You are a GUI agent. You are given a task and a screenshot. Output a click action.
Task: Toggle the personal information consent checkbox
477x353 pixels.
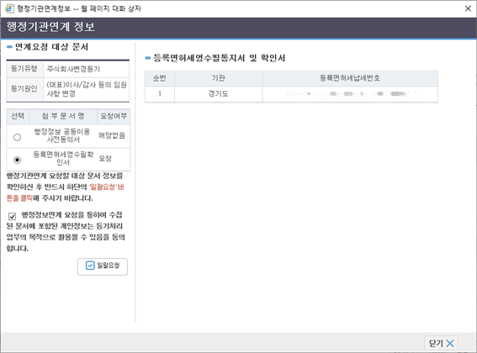12,216
